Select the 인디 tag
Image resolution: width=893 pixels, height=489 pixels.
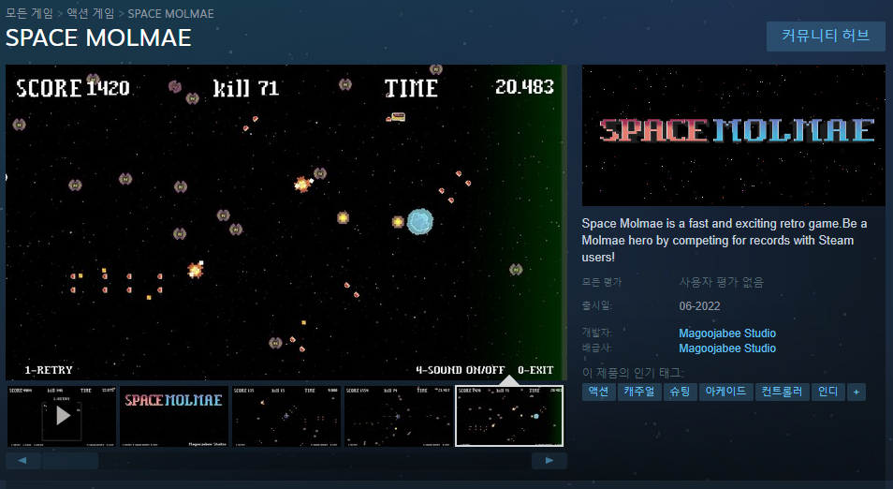(x=828, y=392)
